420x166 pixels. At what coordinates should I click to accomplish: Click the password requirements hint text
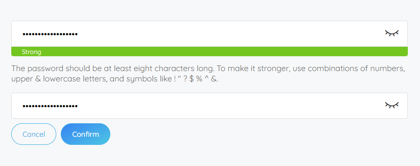(x=208, y=74)
